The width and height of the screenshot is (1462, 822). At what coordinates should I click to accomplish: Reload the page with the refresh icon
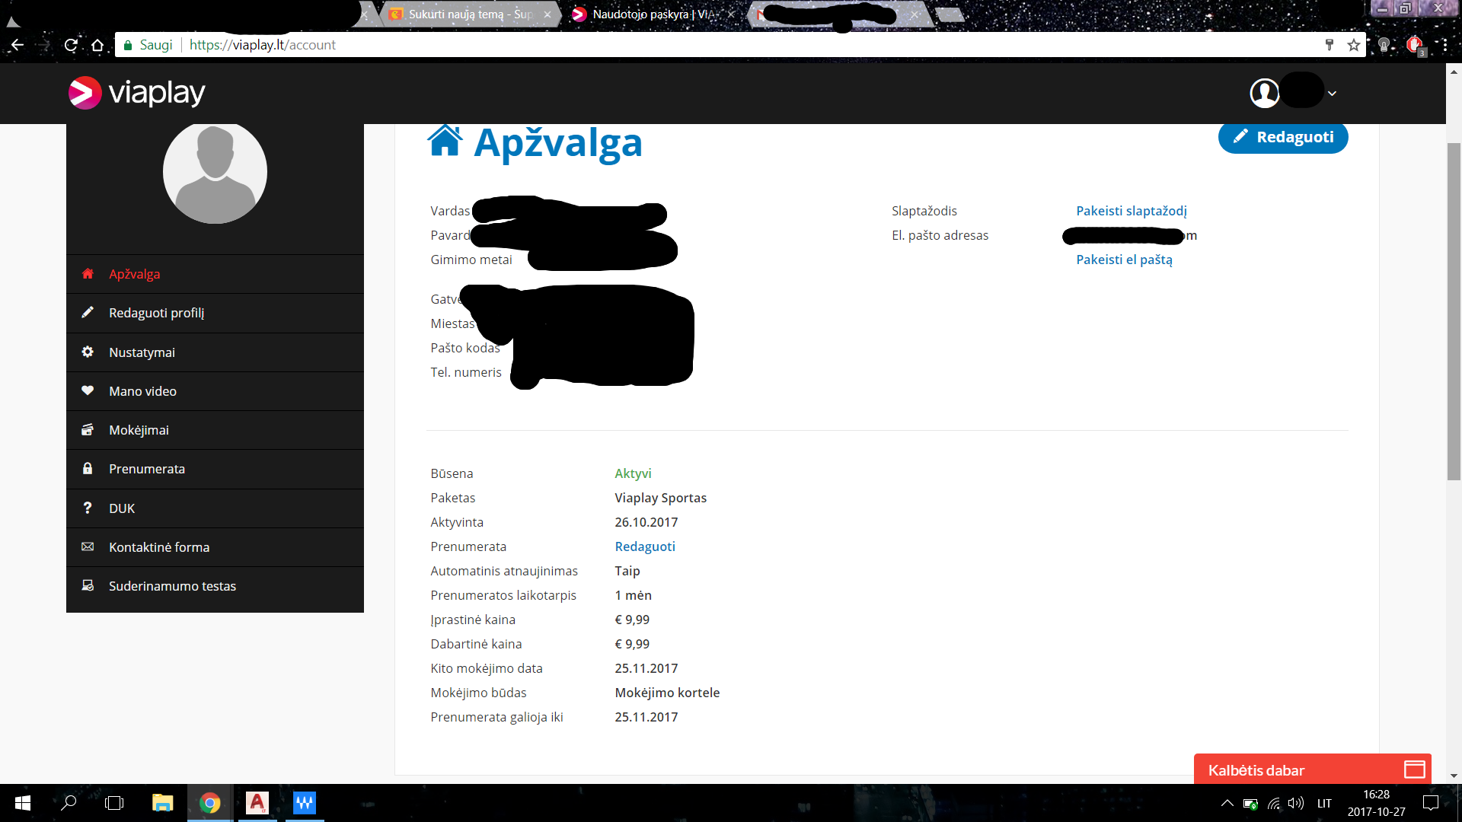pyautogui.click(x=71, y=45)
